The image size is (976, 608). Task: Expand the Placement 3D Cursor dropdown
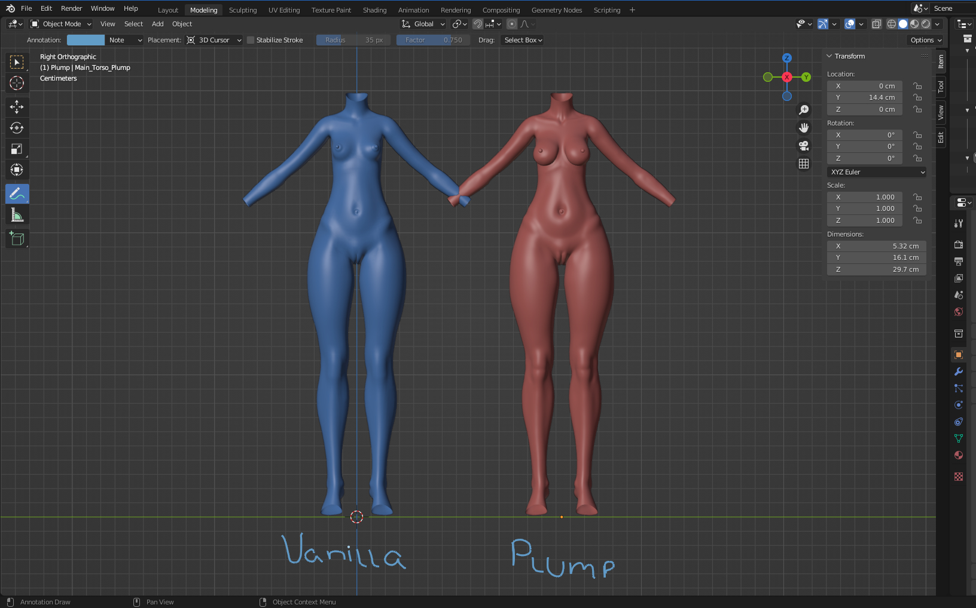(214, 40)
